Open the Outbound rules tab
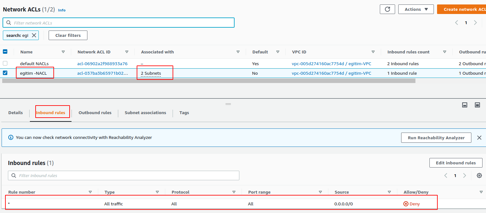Viewport: 486px width, 213px height. tap(95, 113)
